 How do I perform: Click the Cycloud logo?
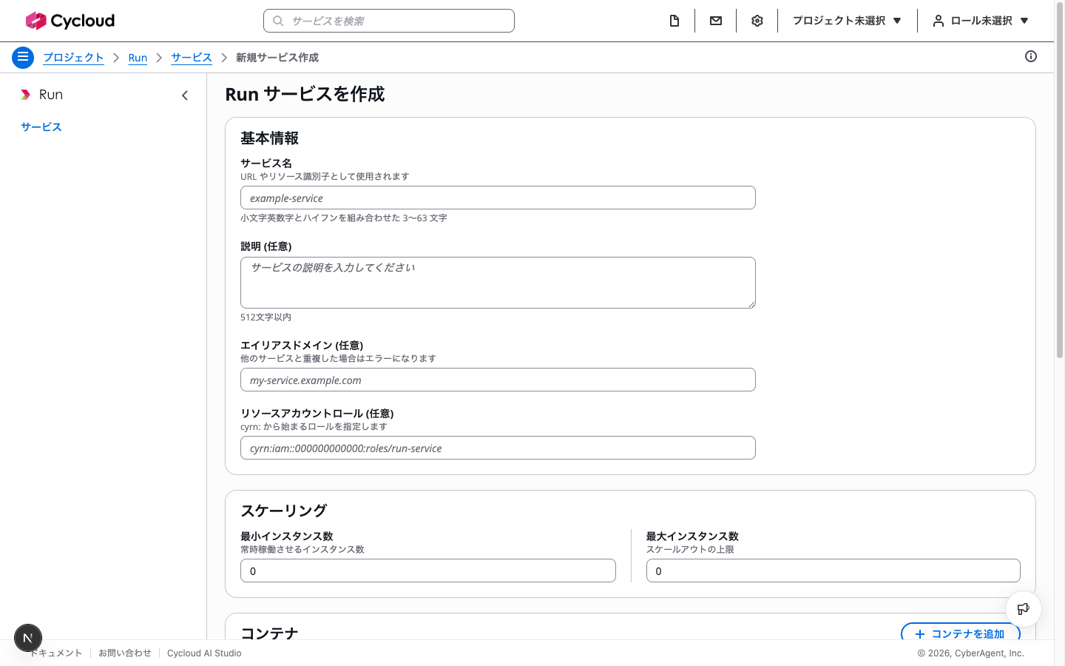[x=70, y=21]
